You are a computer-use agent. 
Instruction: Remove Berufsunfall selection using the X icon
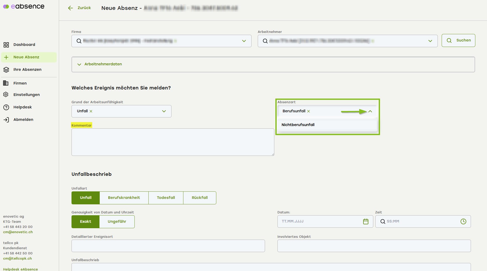coord(309,111)
